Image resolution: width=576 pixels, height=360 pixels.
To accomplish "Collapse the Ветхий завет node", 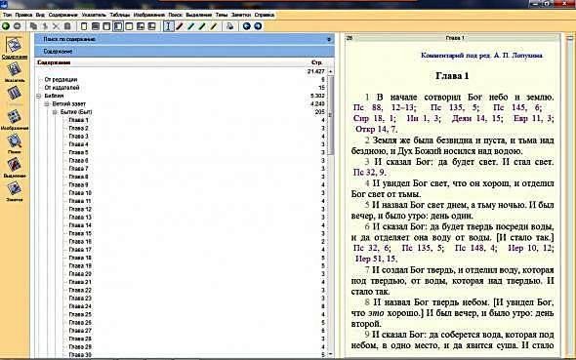I will coord(47,103).
